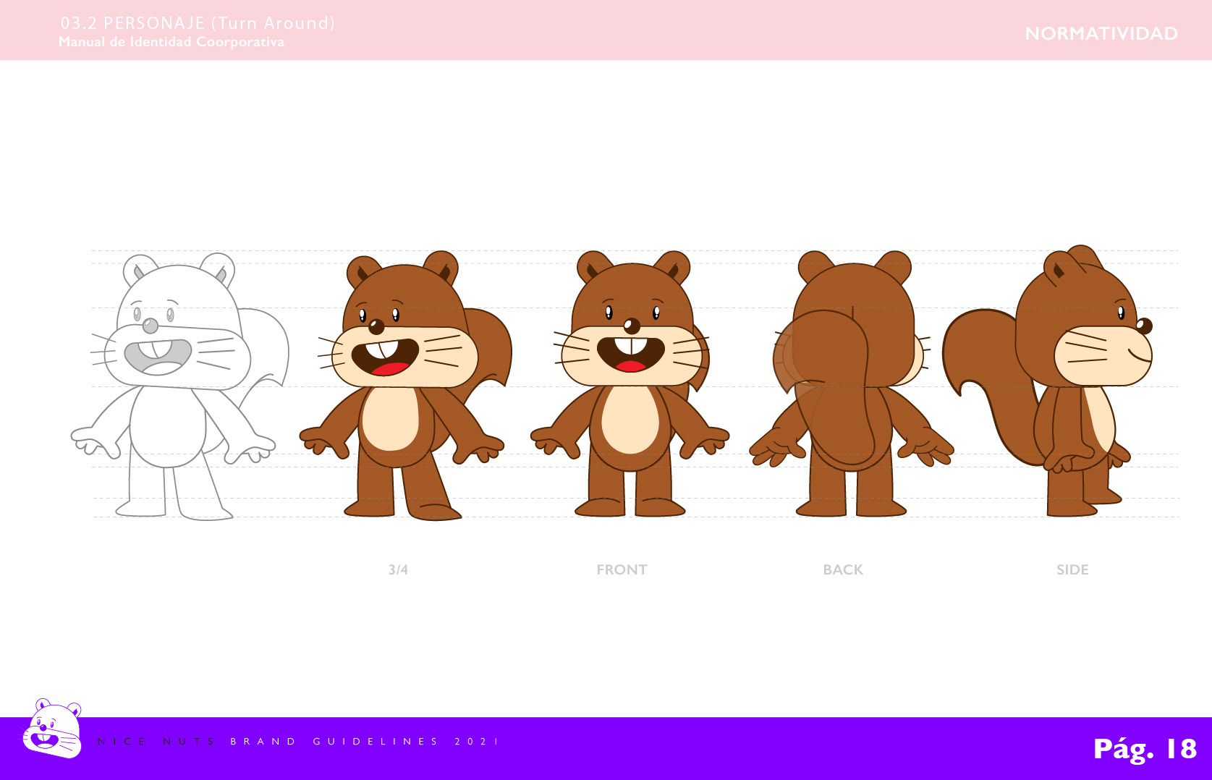Select the back view squirrel illustration
Viewport: 1212px width, 780px height.
tap(851, 383)
